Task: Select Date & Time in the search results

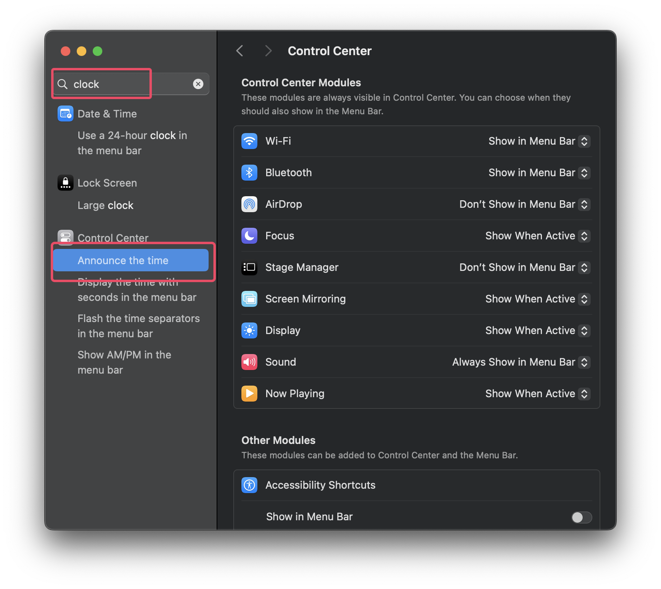Action: [107, 114]
